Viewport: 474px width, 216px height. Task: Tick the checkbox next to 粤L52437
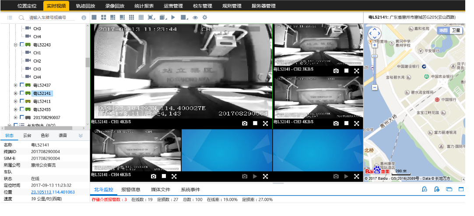22,85
